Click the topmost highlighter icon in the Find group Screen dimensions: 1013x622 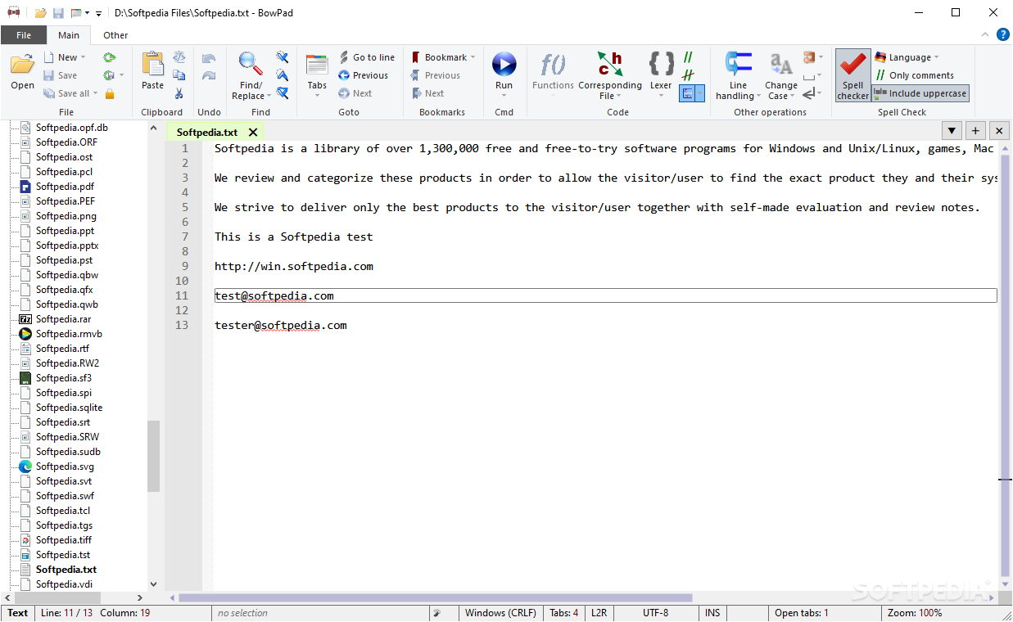[282, 57]
